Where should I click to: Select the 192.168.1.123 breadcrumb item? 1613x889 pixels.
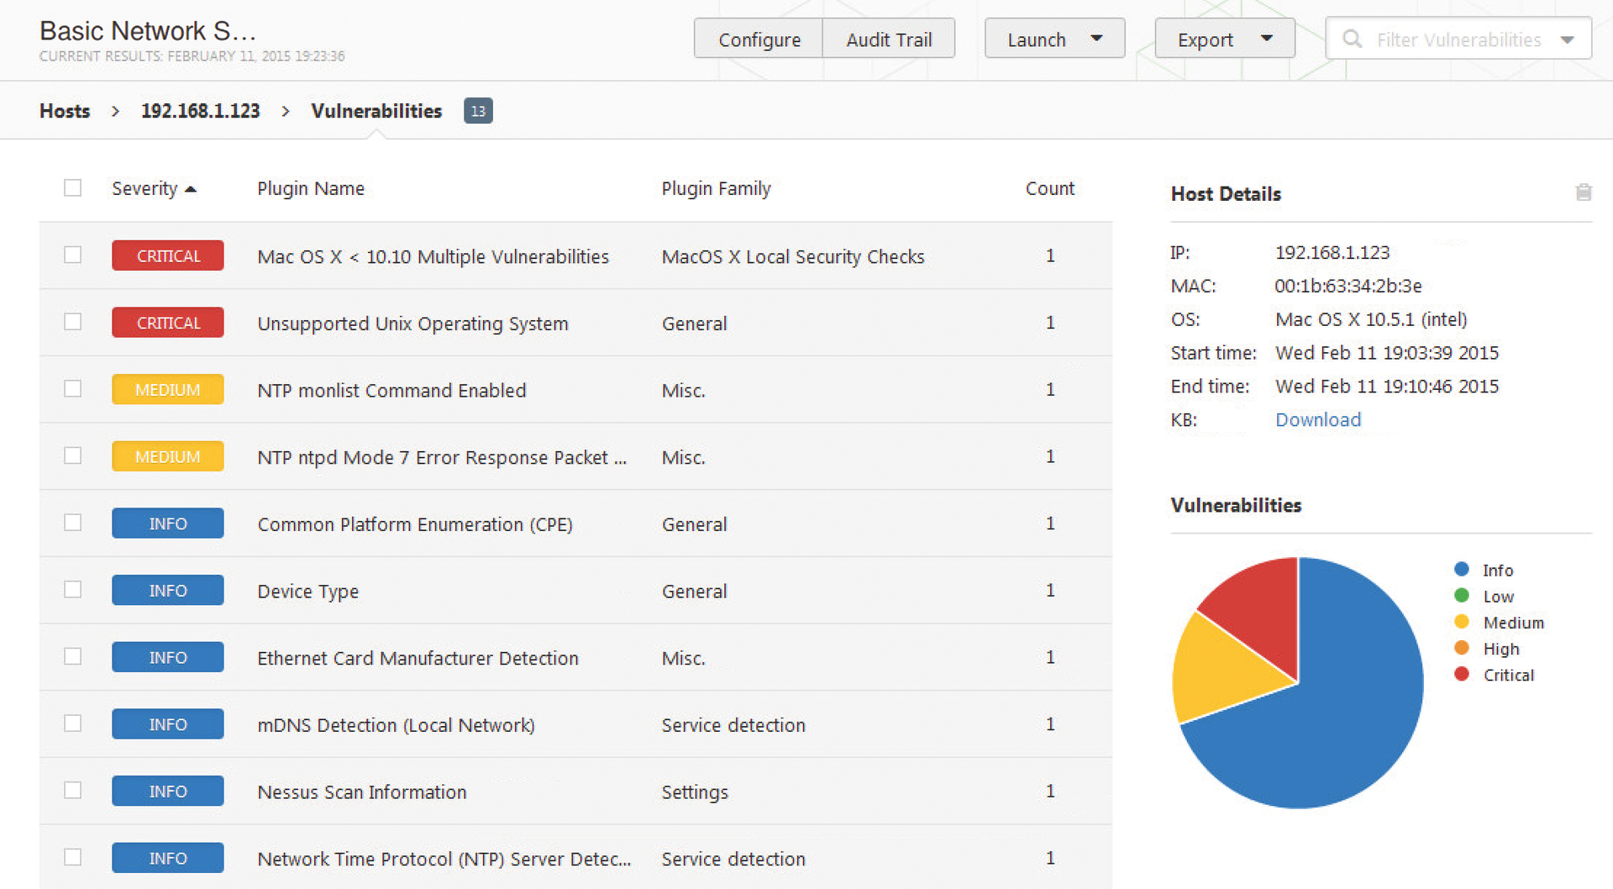pos(200,111)
